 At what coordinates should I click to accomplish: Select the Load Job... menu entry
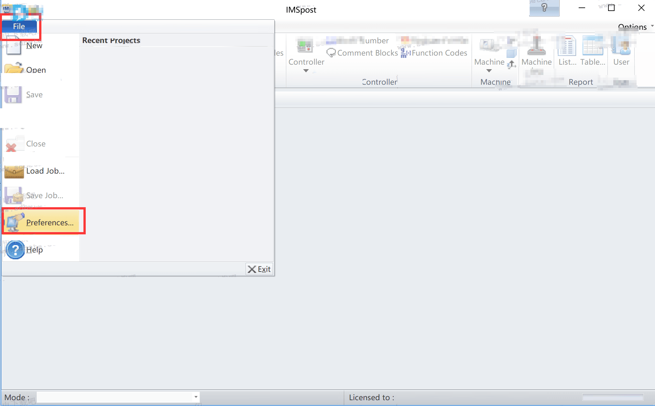(x=45, y=171)
